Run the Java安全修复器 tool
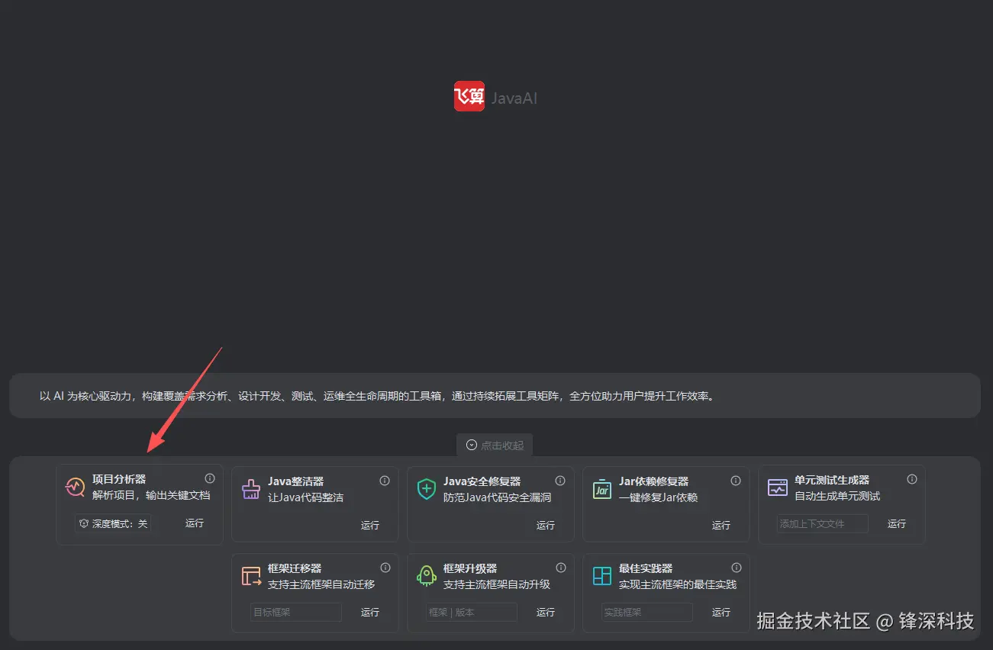 pos(546,525)
